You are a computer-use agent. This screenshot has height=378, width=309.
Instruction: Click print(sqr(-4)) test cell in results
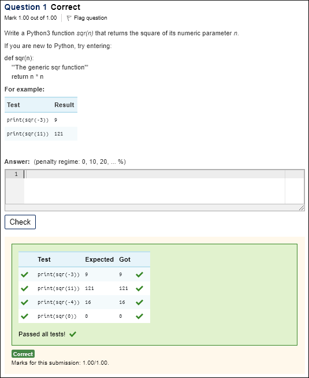coord(58,302)
